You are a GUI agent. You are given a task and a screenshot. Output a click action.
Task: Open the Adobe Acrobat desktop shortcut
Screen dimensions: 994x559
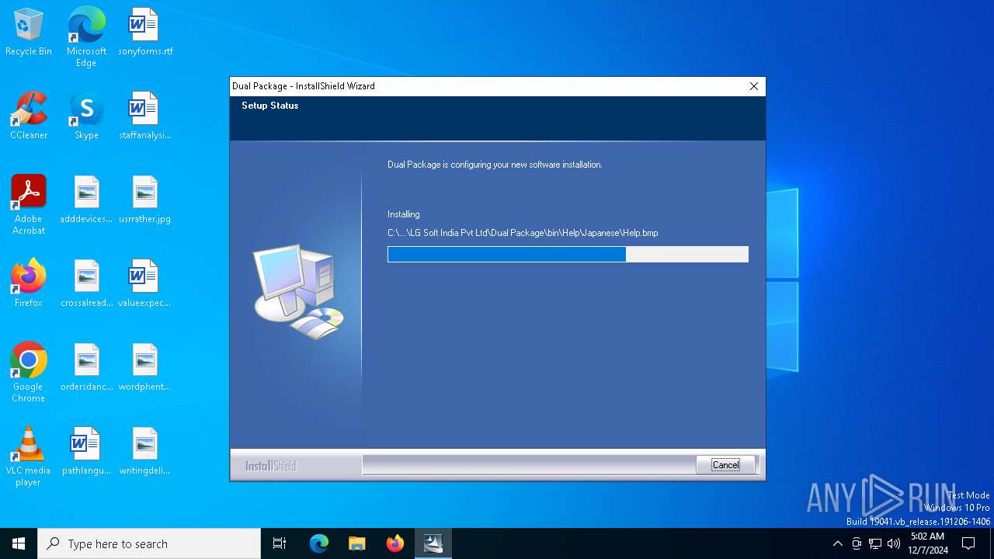tap(29, 205)
